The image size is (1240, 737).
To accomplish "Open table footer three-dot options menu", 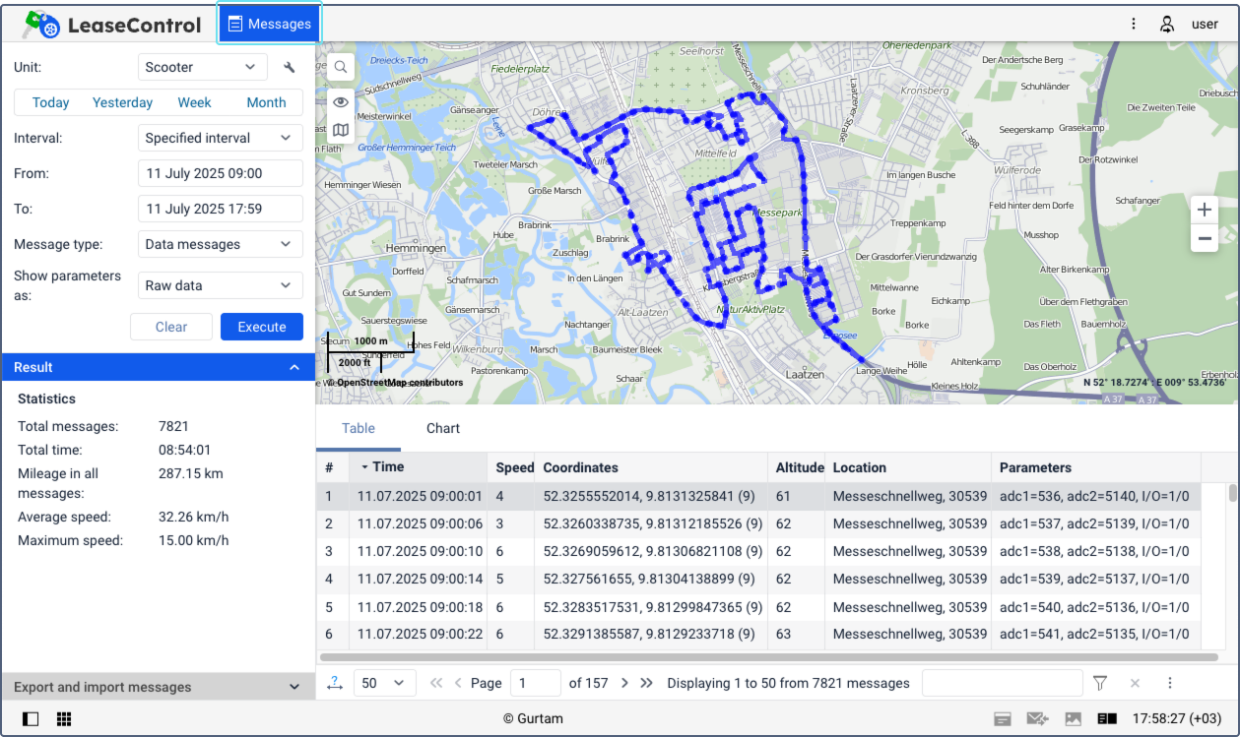I will coord(1170,683).
